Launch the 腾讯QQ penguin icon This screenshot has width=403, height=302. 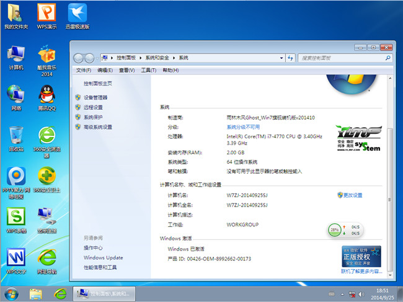coord(46,98)
